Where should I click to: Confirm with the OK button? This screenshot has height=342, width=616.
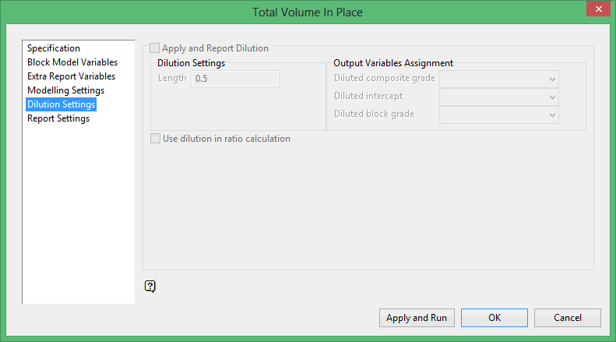(495, 318)
